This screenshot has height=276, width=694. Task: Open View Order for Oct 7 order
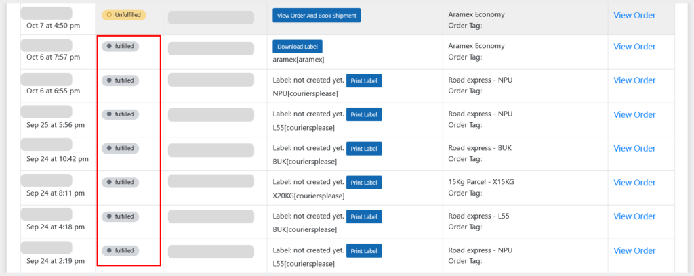pos(634,15)
